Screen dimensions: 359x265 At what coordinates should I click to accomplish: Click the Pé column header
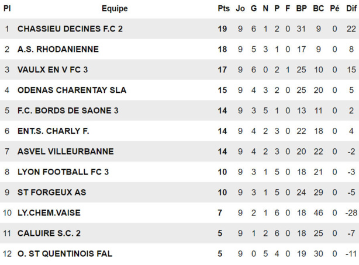click(334, 8)
